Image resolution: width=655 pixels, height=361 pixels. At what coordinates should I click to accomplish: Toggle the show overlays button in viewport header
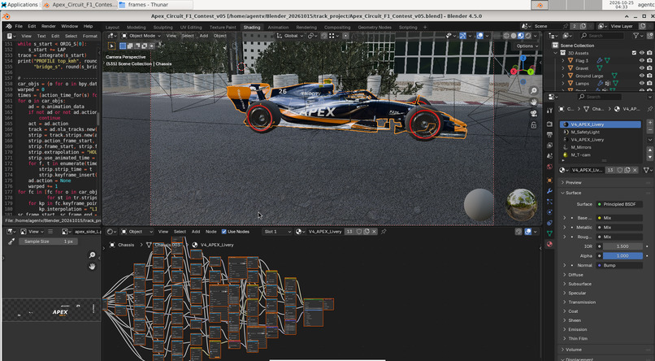point(480,36)
